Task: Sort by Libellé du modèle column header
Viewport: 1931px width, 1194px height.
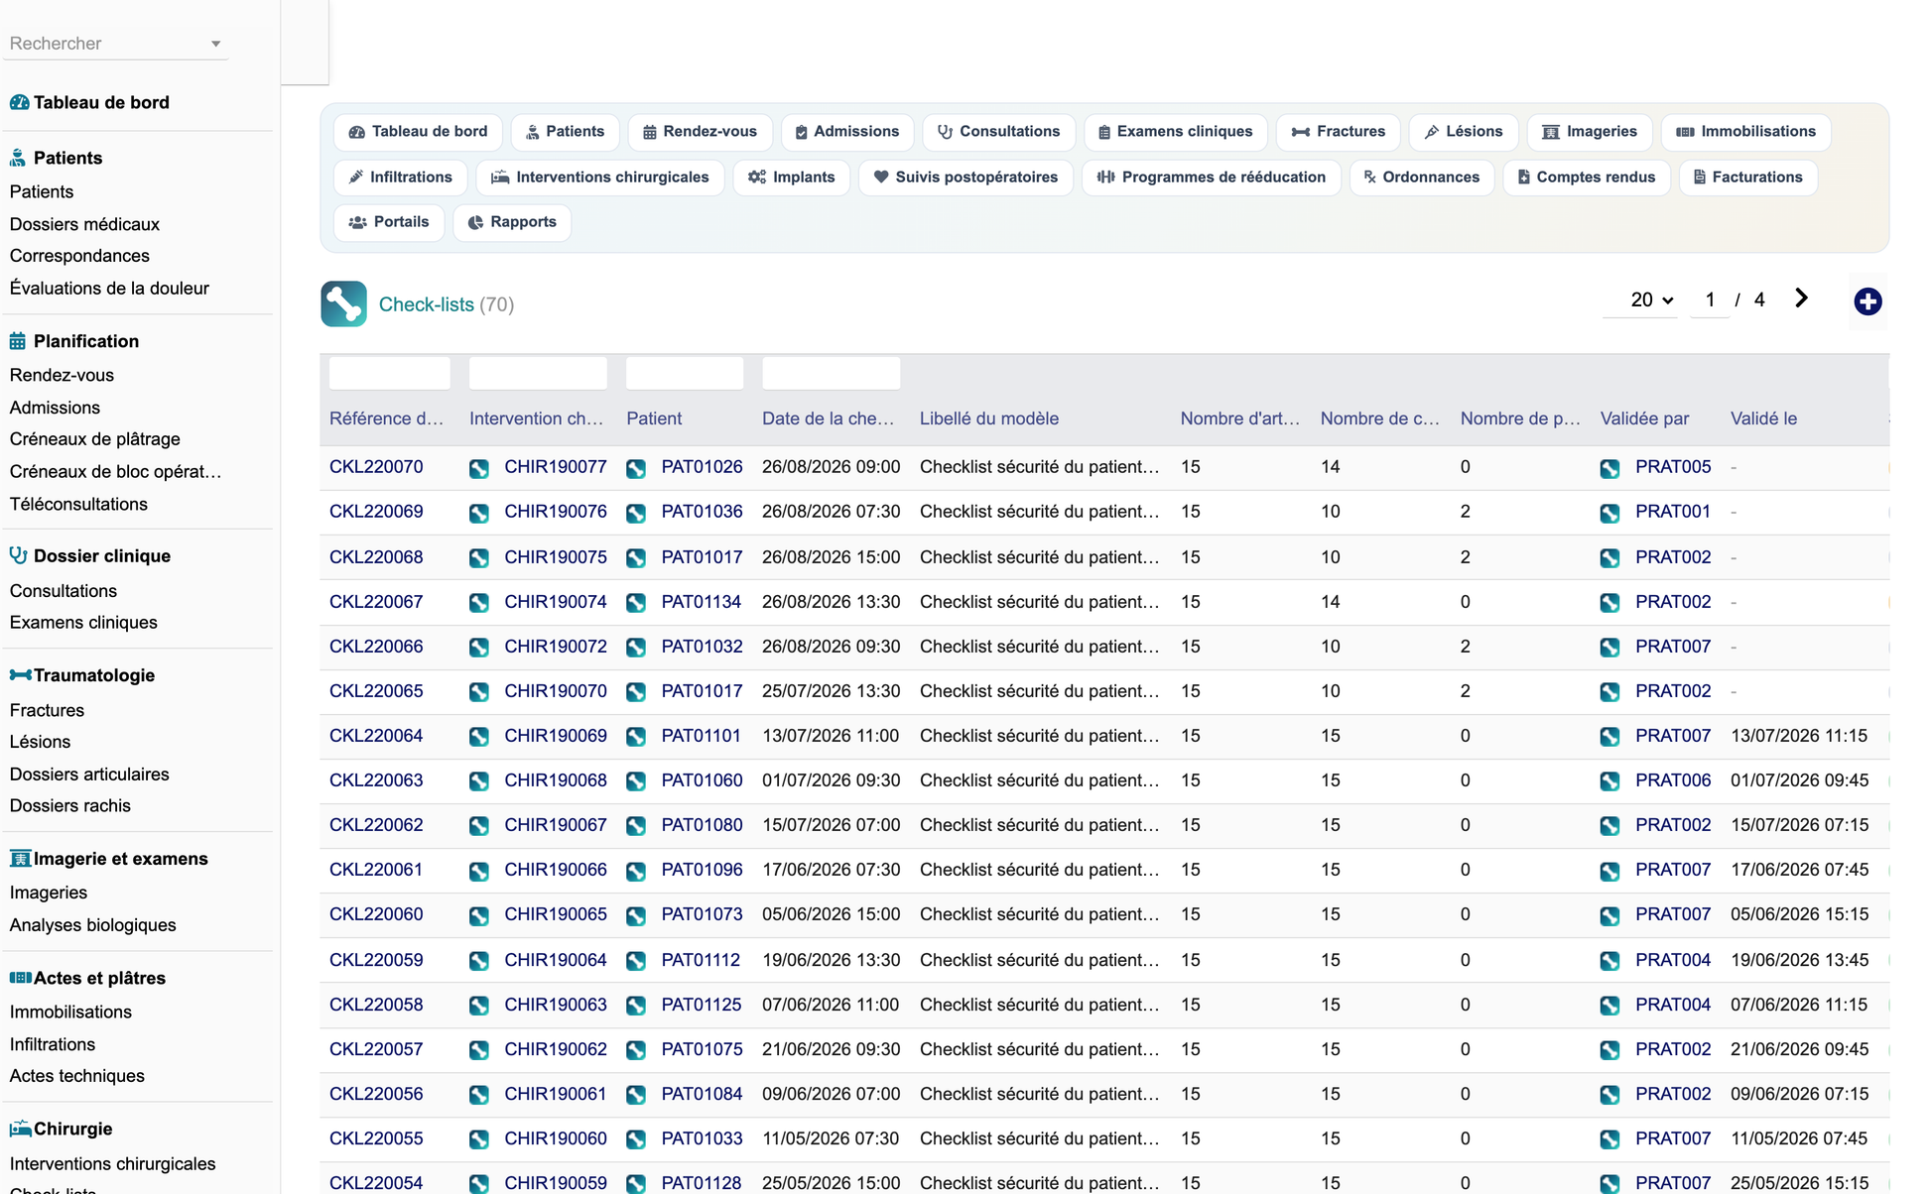Action: click(x=988, y=418)
